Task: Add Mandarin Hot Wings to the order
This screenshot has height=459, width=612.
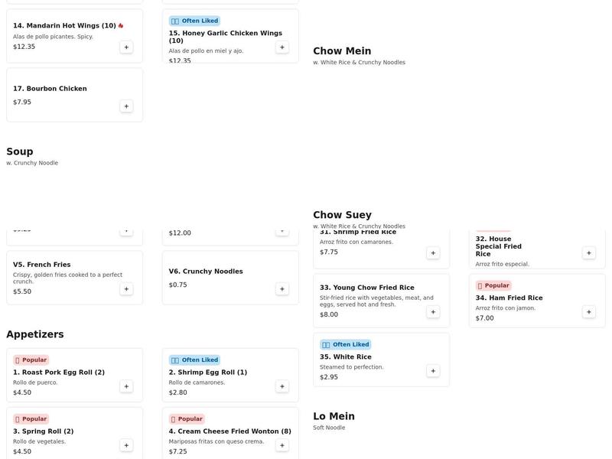Action: 126,47
